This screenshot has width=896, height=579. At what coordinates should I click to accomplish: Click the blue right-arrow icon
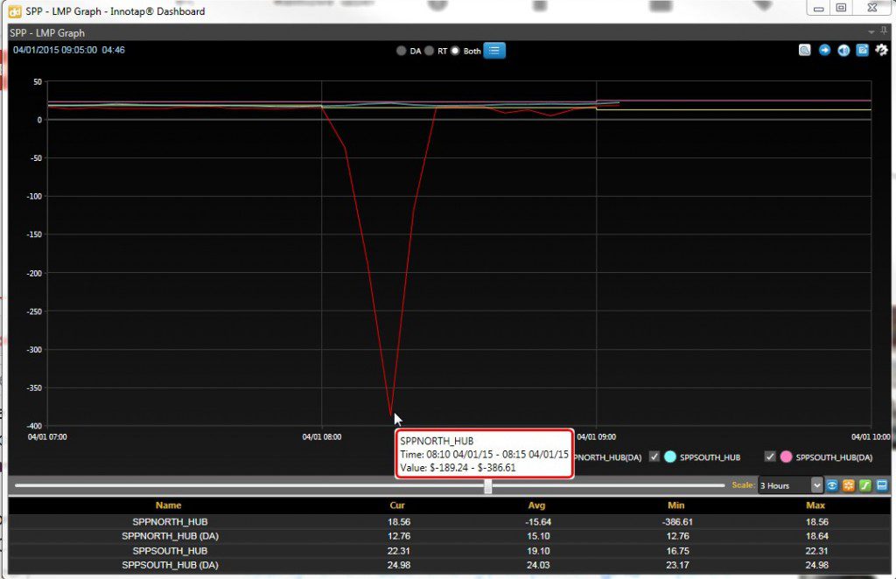824,50
